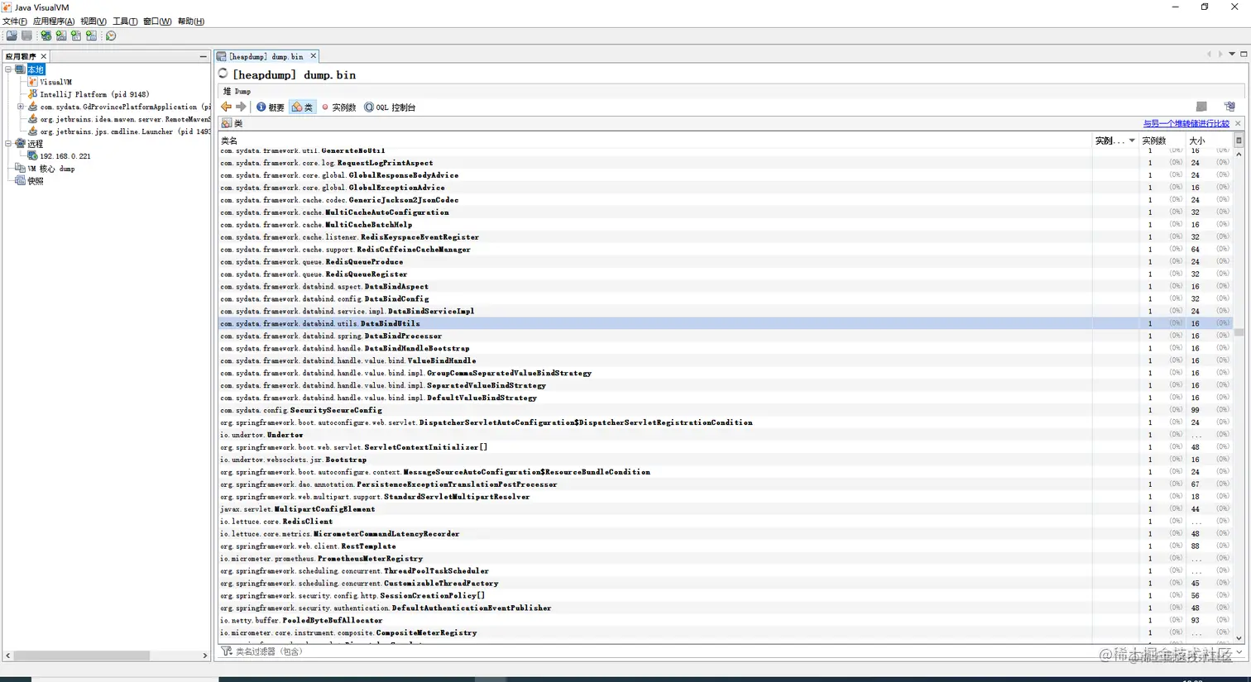Image resolution: width=1251 pixels, height=682 pixels.
Task: Click the 快照 snapshots node icon
Action: tap(20, 180)
